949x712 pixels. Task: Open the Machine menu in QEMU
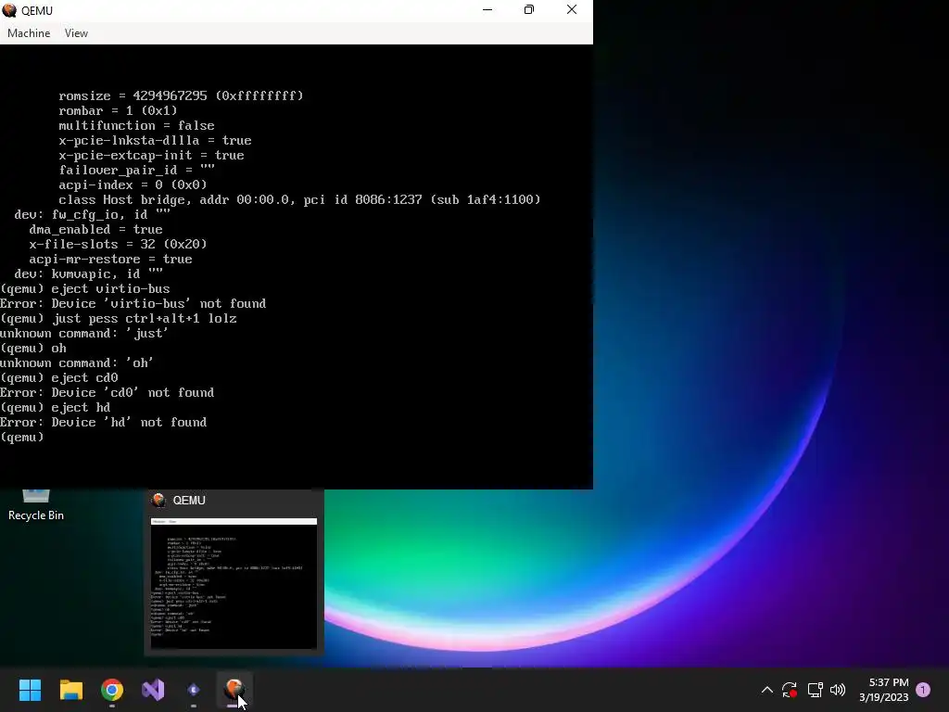click(x=29, y=33)
